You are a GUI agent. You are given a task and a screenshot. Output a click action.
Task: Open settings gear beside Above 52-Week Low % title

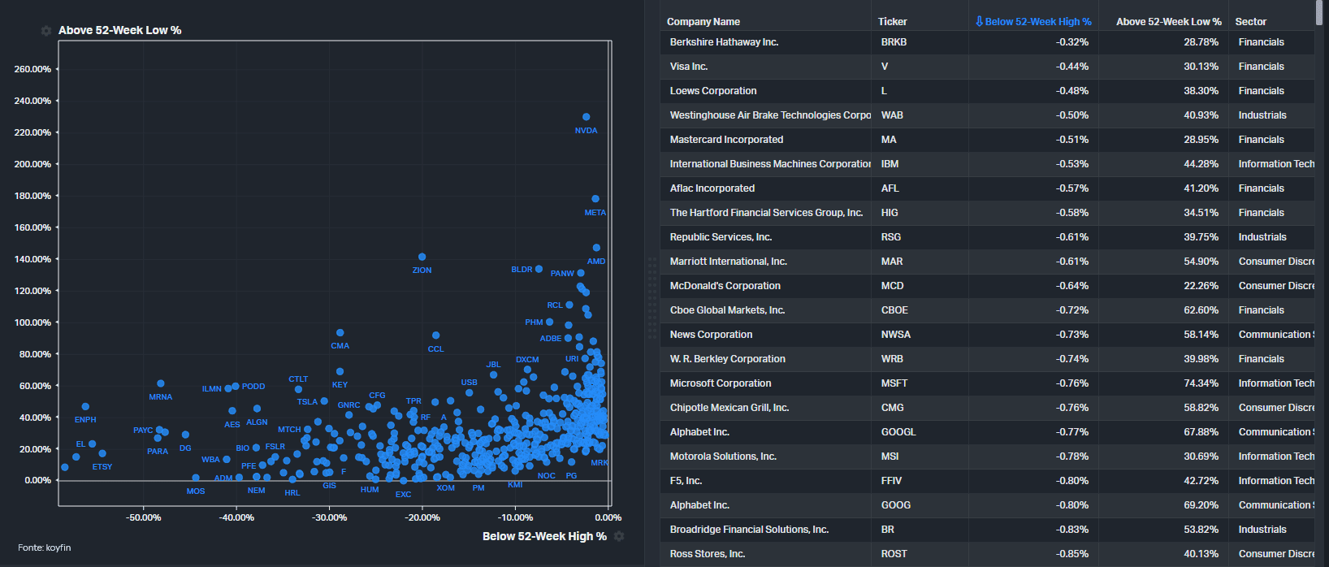46,31
